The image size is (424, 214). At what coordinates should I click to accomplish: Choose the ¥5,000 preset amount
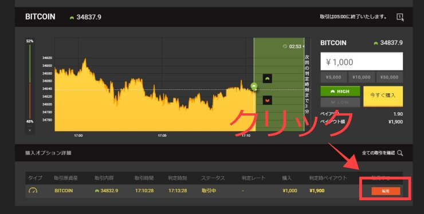tap(333, 77)
